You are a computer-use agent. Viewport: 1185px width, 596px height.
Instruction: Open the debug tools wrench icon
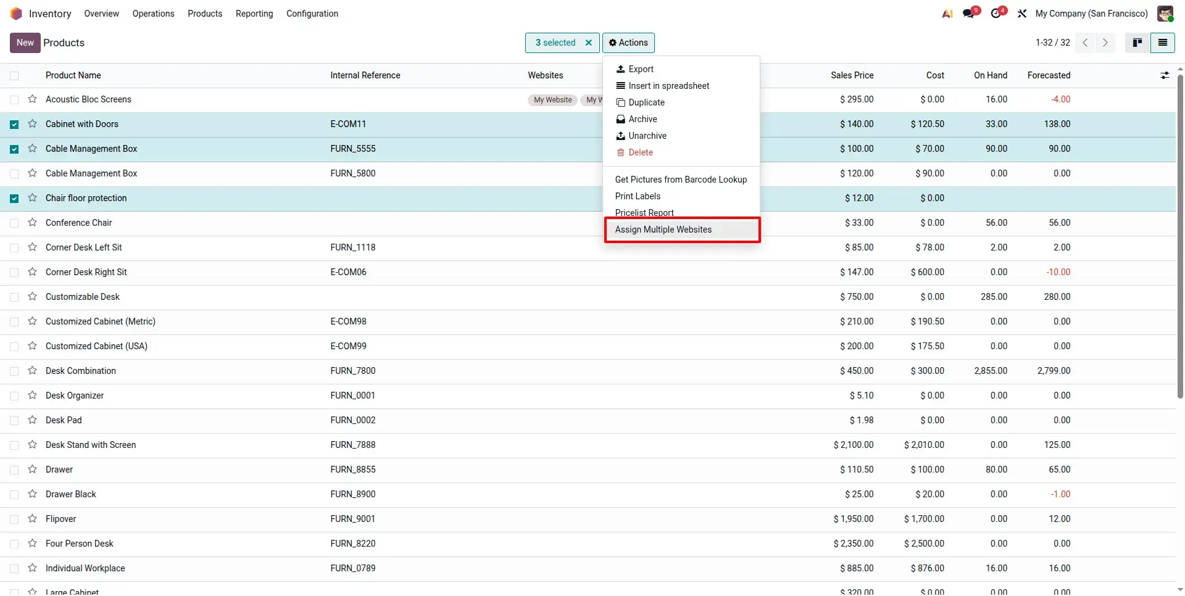[x=1022, y=14]
